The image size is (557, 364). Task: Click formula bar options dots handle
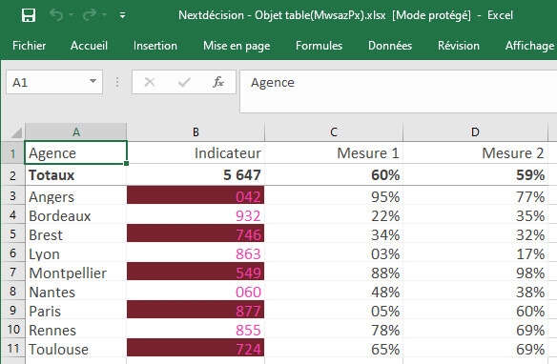(117, 82)
